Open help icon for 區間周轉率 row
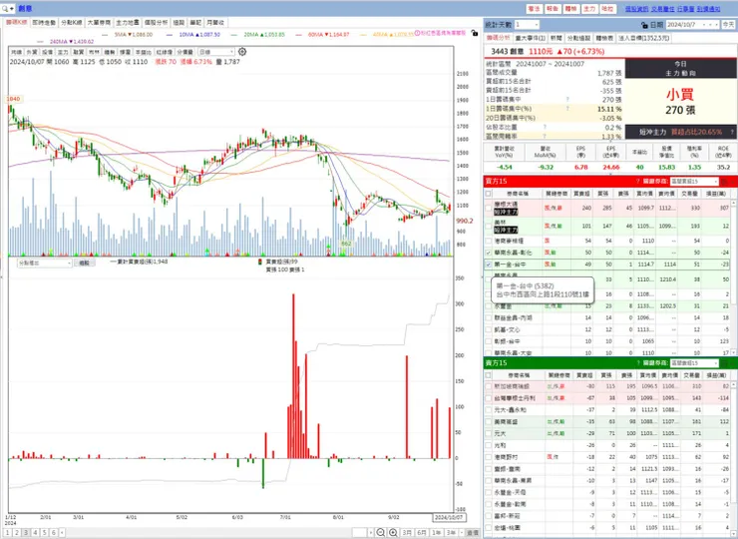 click(546, 136)
